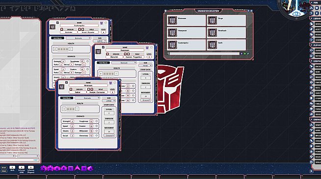Open the right chat mode dropdown
Viewport: 321px width, 179px height.
tap(28, 156)
